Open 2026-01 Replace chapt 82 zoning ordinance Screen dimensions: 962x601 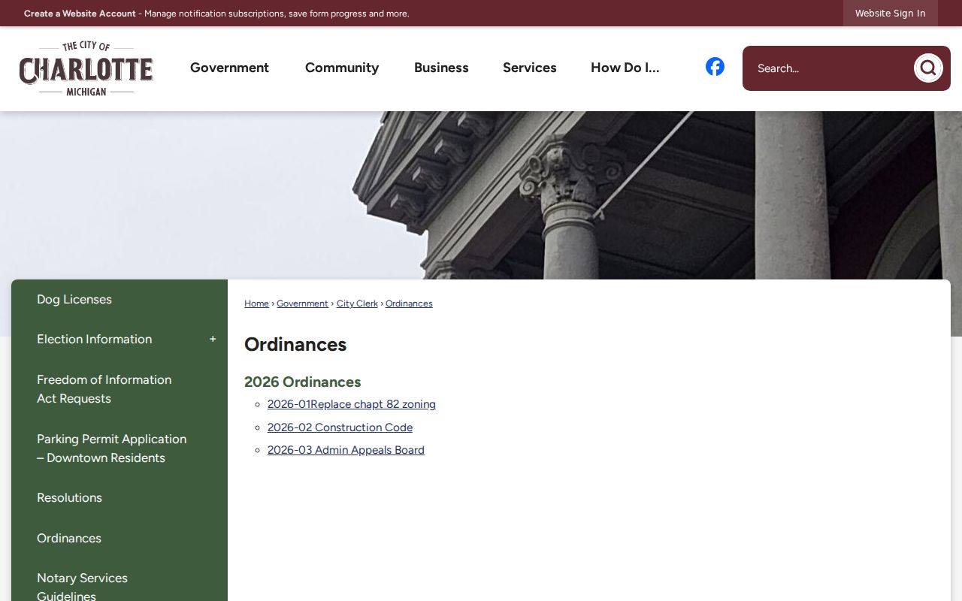click(352, 404)
